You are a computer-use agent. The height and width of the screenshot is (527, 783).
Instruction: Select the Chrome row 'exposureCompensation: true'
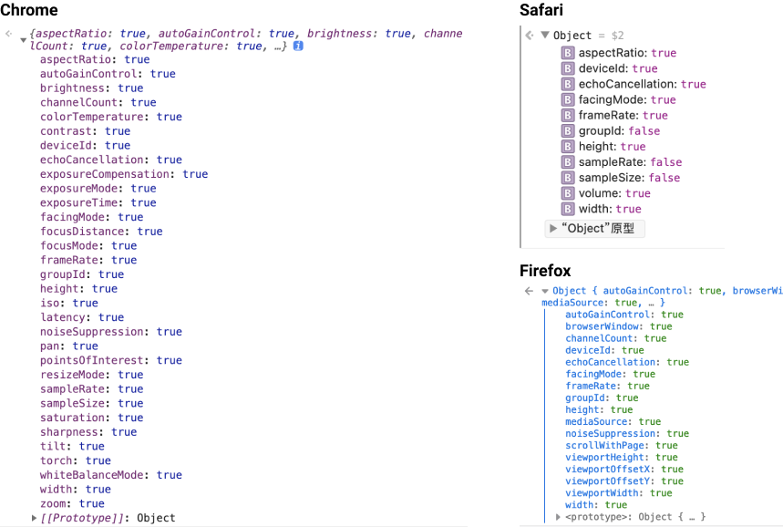tap(124, 174)
